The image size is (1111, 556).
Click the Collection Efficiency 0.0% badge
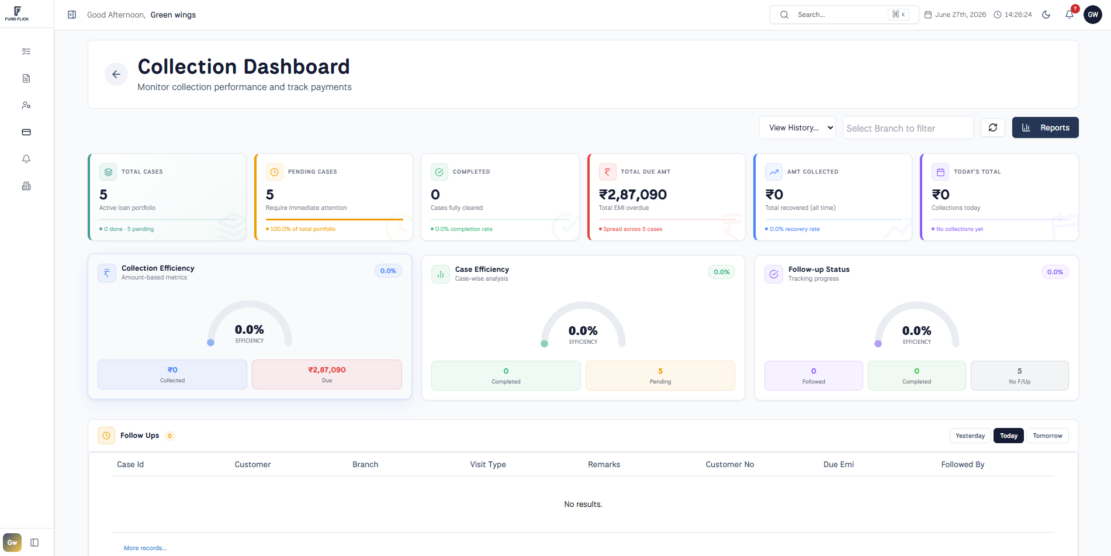pyautogui.click(x=388, y=271)
